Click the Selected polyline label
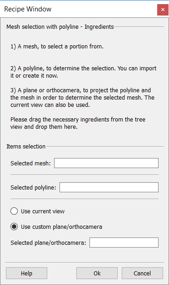Screen dimensions: 169x285 point(33,187)
